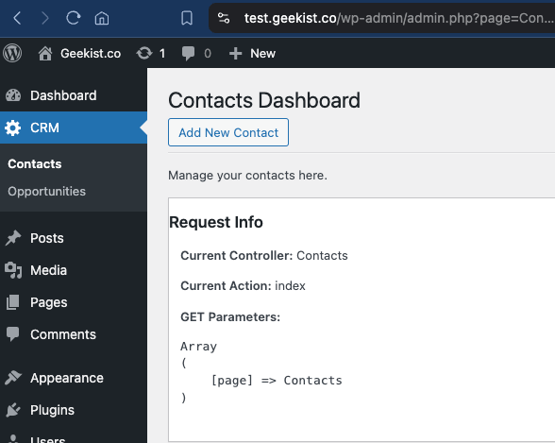Click the CRM gear icon
This screenshot has height=443, width=555.
click(x=13, y=128)
